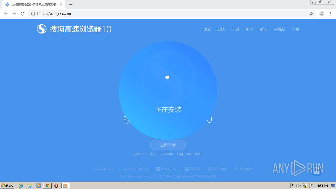336x189 pixels.
Task: Open the Windows Start menu
Action: click(x=7, y=186)
